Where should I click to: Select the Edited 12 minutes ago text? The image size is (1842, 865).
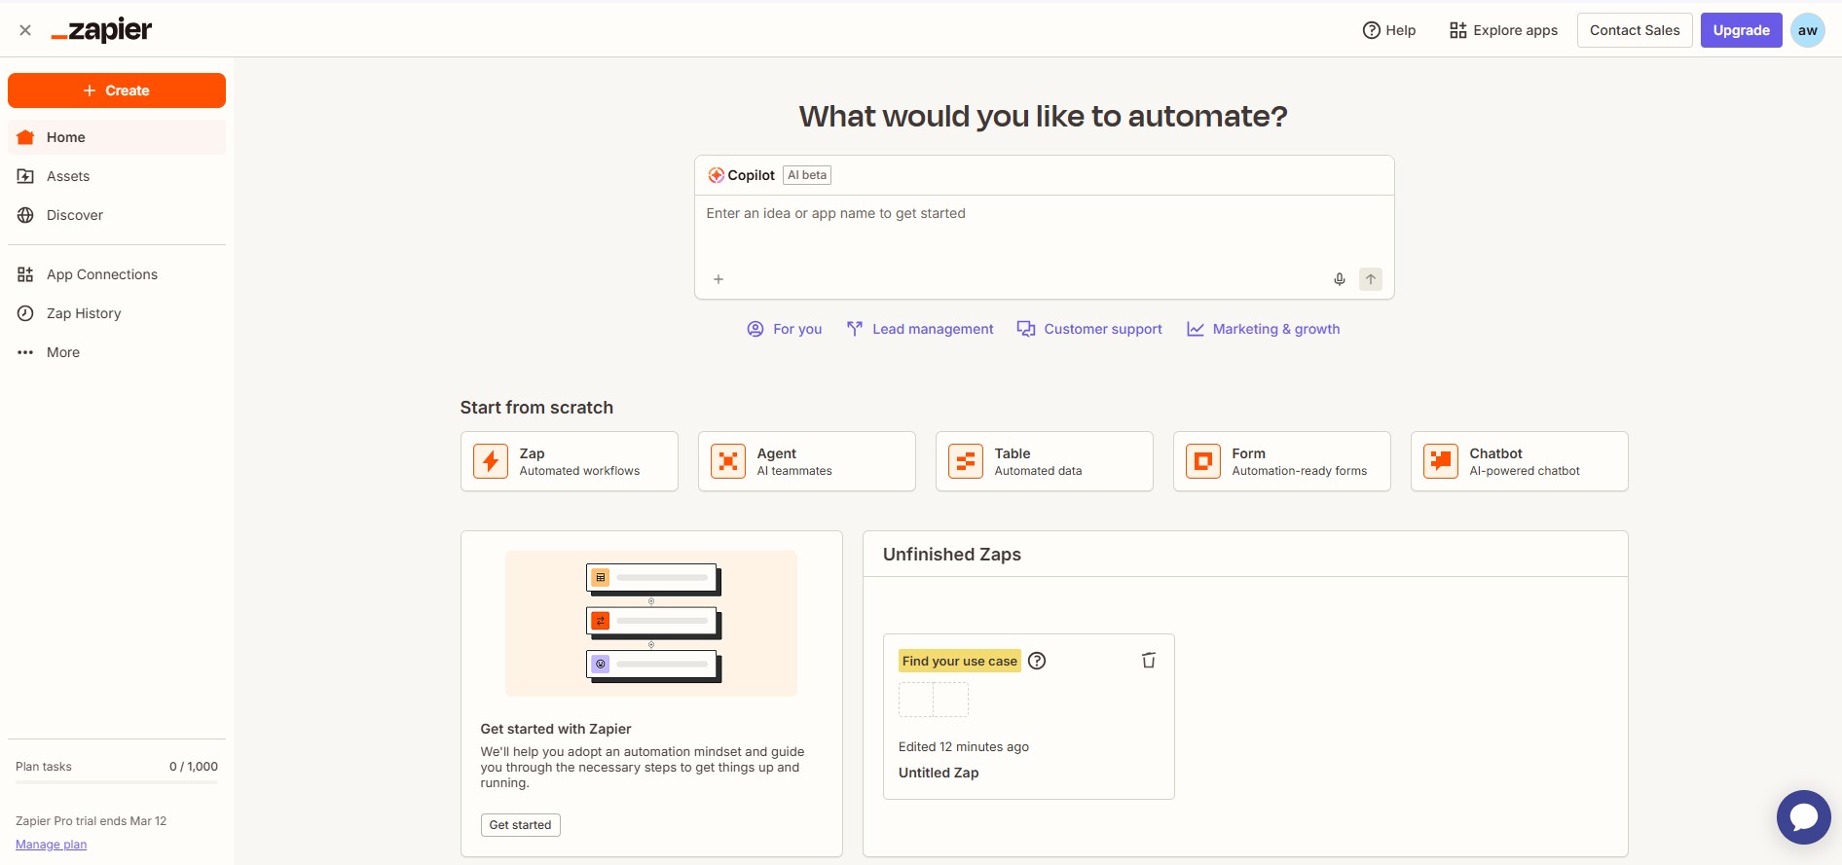(964, 747)
